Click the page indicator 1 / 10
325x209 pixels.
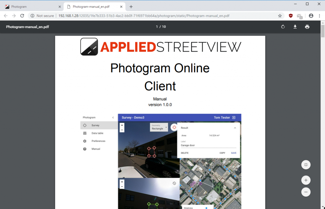tap(161, 27)
